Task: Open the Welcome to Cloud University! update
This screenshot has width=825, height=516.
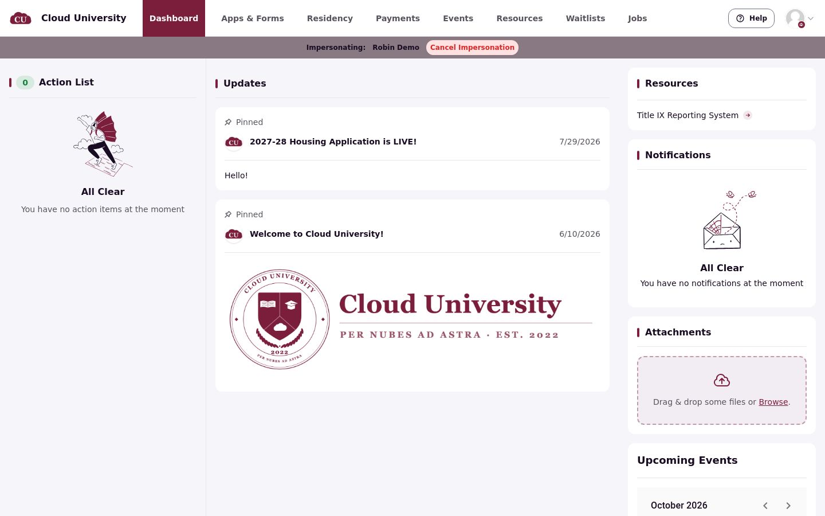Action: [x=316, y=234]
